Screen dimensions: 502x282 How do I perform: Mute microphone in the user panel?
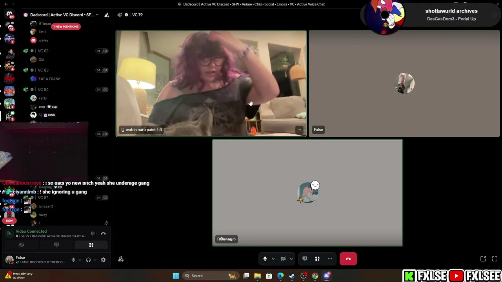tap(73, 260)
